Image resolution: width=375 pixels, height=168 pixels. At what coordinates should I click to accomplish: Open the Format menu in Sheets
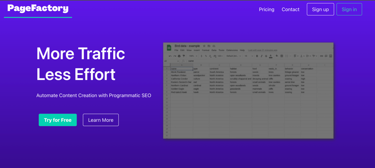205,50
